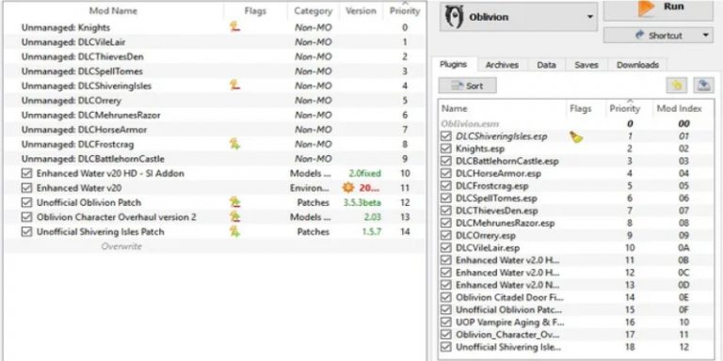
Task: Uncheck the DLCVileLair.esp plugin
Action: pyautogui.click(x=446, y=248)
